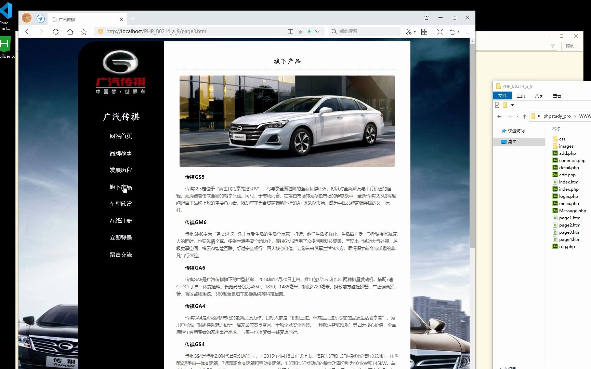Click the webpage vertical scrollbar thumb
This screenshot has width=591, height=369.
click(x=472, y=146)
